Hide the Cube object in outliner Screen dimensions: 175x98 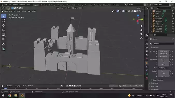173,24
